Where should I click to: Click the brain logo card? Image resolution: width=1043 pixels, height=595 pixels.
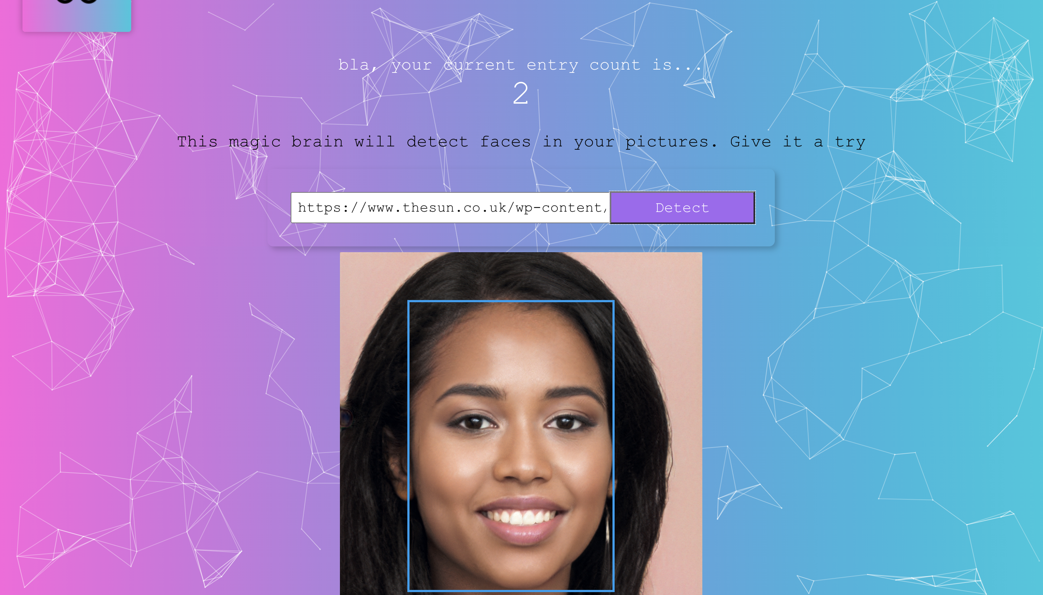point(77,15)
